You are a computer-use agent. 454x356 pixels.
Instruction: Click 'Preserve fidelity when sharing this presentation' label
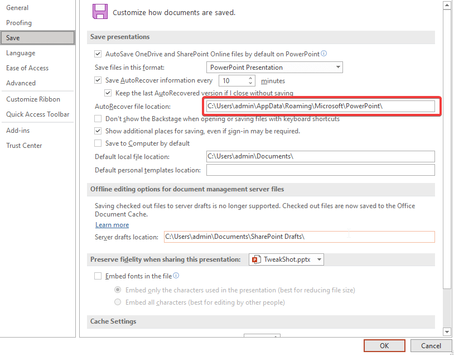(165, 259)
